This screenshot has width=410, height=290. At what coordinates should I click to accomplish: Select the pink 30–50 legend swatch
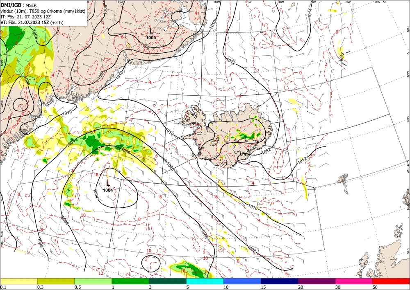[354, 281]
